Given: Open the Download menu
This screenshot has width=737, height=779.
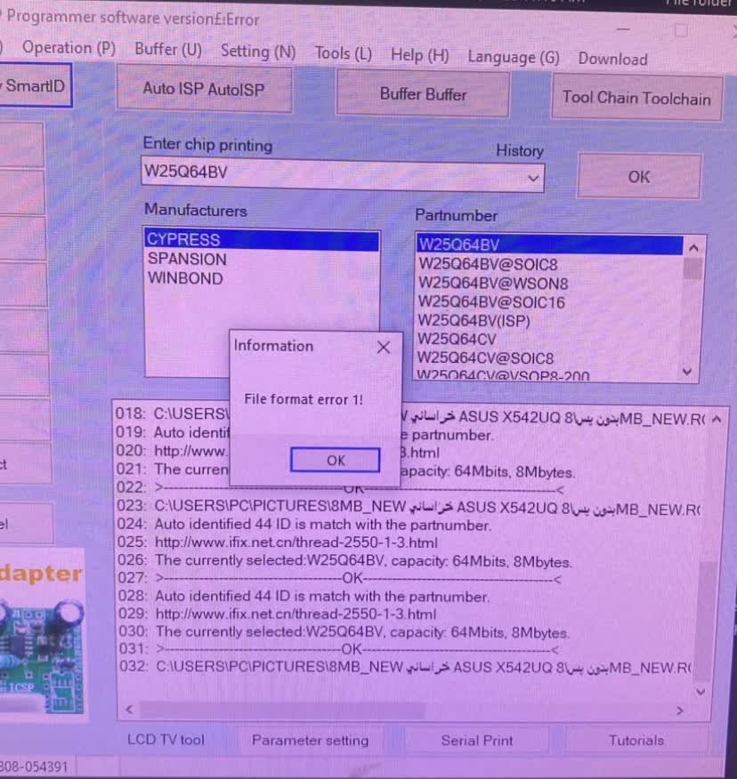Looking at the screenshot, I should pyautogui.click(x=612, y=59).
